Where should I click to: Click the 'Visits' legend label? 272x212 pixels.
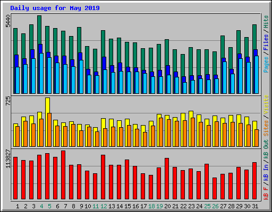[x=266, y=105]
